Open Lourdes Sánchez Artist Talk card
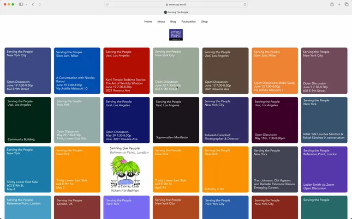Viewport: 352px width, 219px height. point(324,120)
